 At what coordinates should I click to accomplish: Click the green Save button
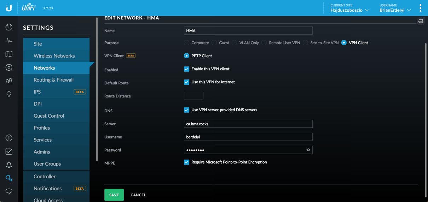pos(114,195)
